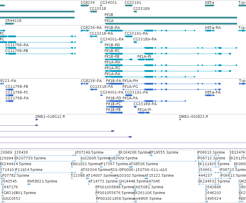Select the Pif1B-PB protein label

point(113,110)
